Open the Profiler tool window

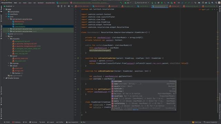(x=60, y=122)
